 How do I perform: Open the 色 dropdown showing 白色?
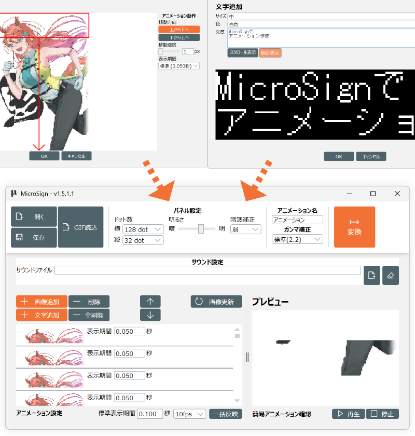point(321,24)
